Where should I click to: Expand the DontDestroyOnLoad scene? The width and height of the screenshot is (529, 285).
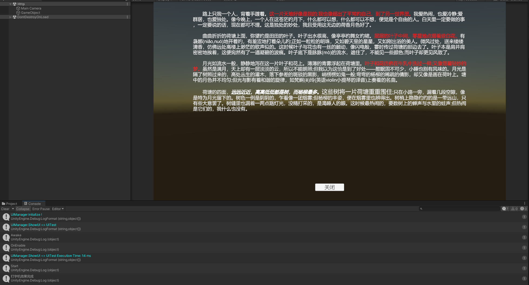(x=10, y=17)
